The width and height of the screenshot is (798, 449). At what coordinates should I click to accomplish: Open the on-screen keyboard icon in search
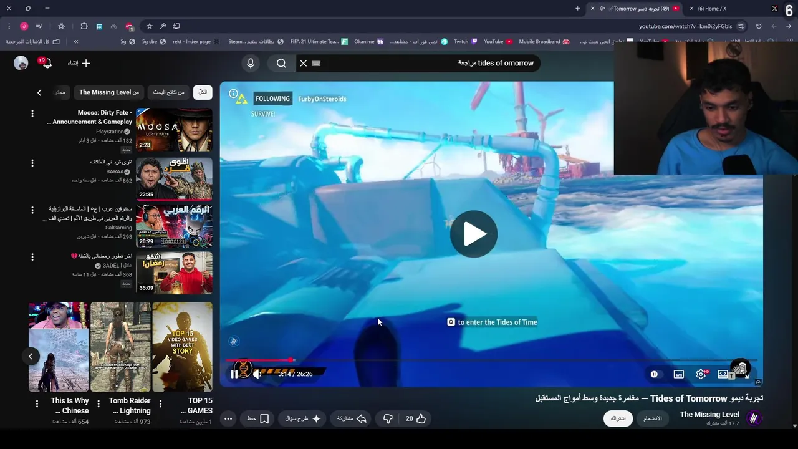click(316, 63)
